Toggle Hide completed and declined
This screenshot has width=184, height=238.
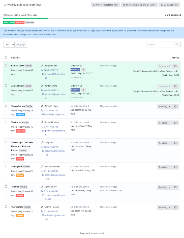tap(139, 5)
